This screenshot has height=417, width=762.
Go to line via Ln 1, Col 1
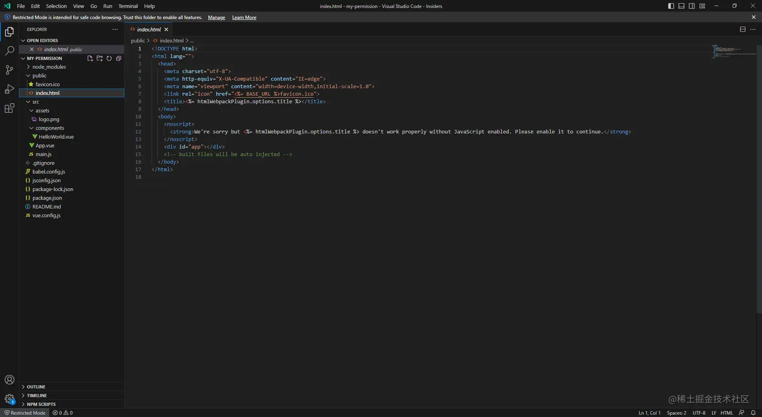650,413
